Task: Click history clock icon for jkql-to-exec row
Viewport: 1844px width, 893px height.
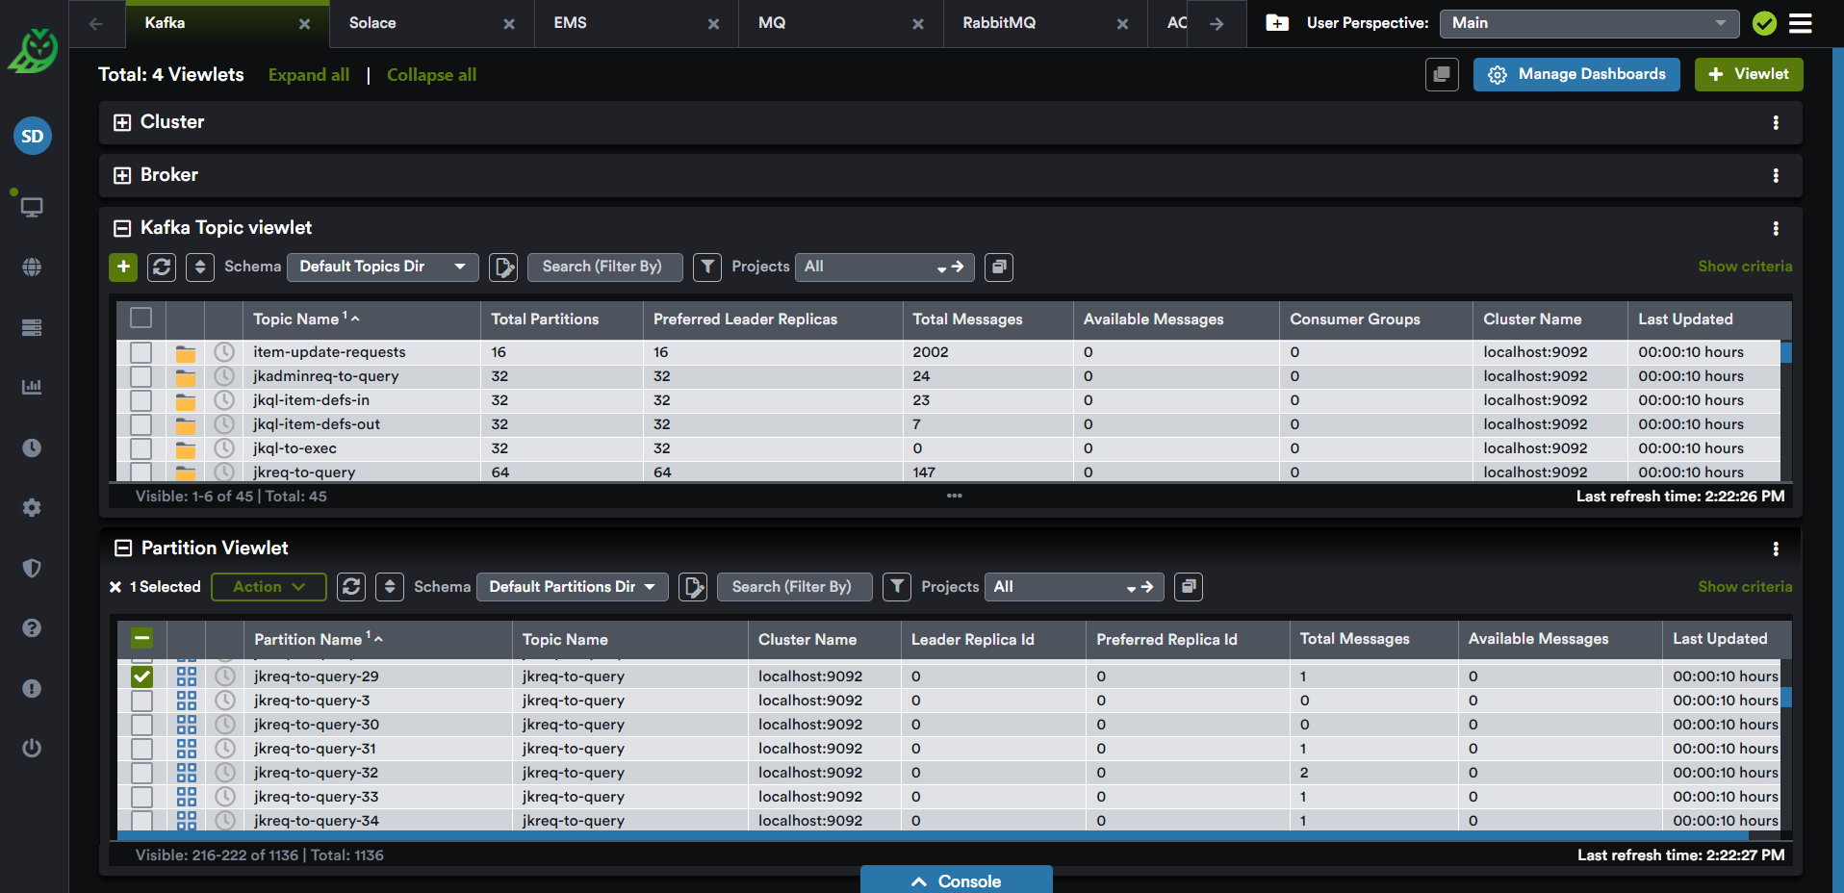Action: pyautogui.click(x=224, y=448)
